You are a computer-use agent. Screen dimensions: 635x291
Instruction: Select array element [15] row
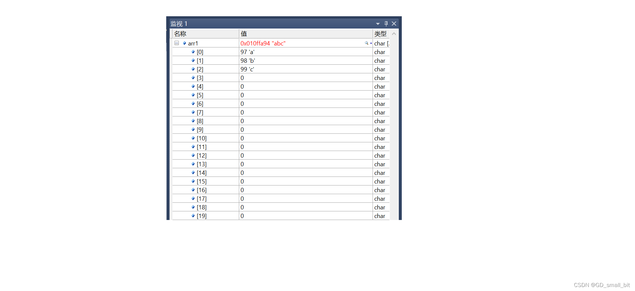[x=281, y=181]
